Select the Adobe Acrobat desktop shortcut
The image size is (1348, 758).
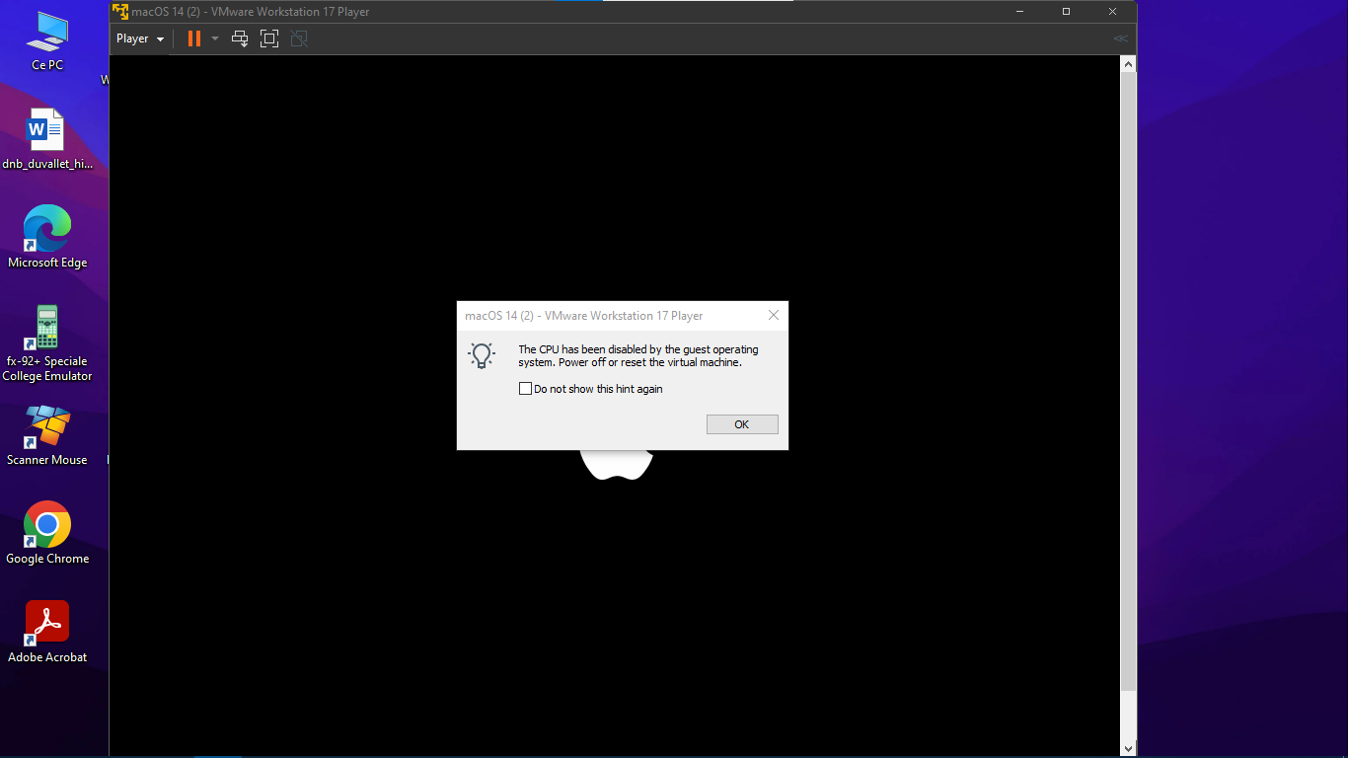47,632
